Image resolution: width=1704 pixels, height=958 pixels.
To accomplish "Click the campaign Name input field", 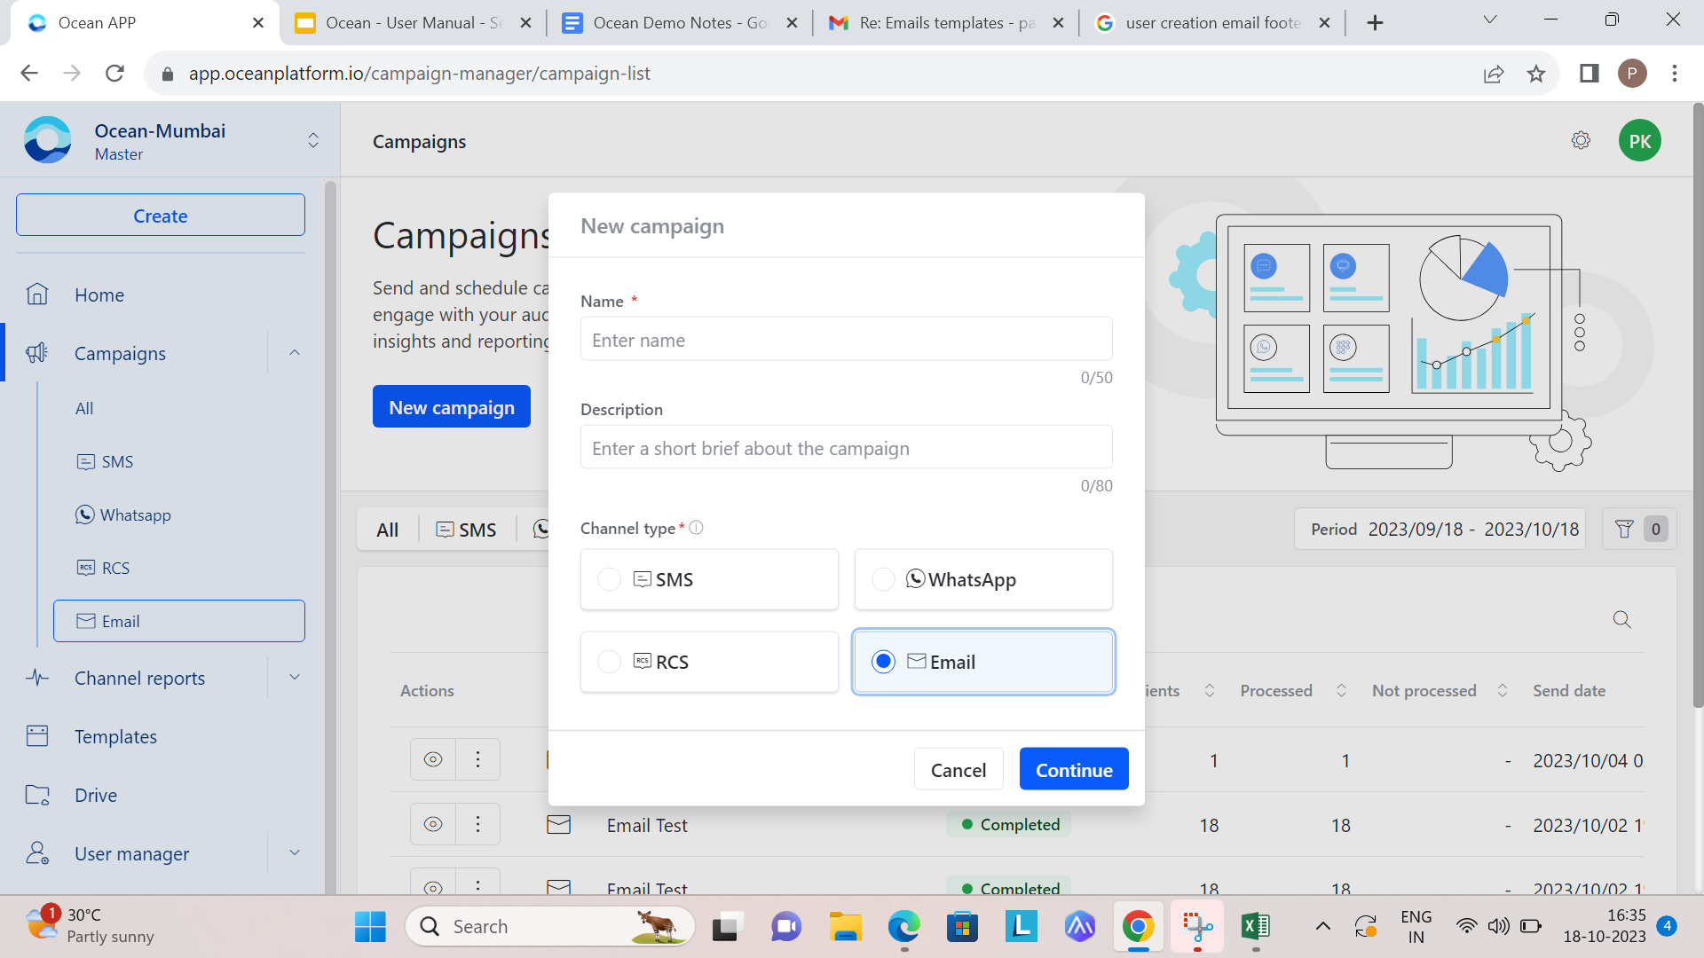I will [846, 340].
